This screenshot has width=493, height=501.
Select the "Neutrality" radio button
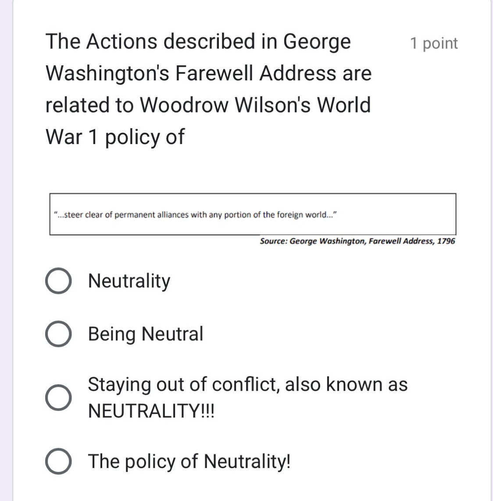[58, 281]
